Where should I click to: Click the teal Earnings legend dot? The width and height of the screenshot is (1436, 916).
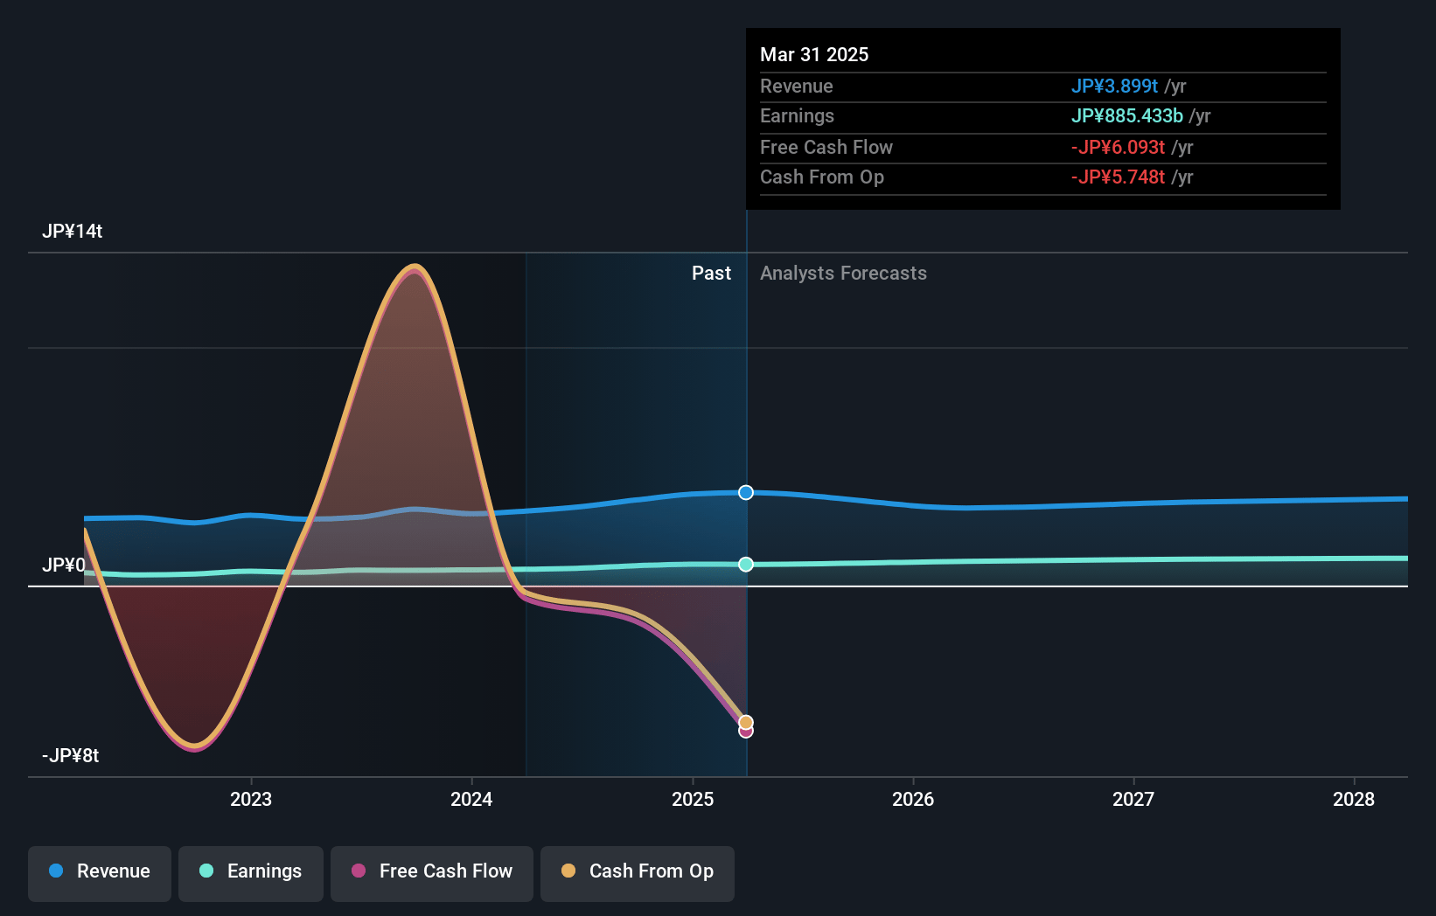pos(206,871)
